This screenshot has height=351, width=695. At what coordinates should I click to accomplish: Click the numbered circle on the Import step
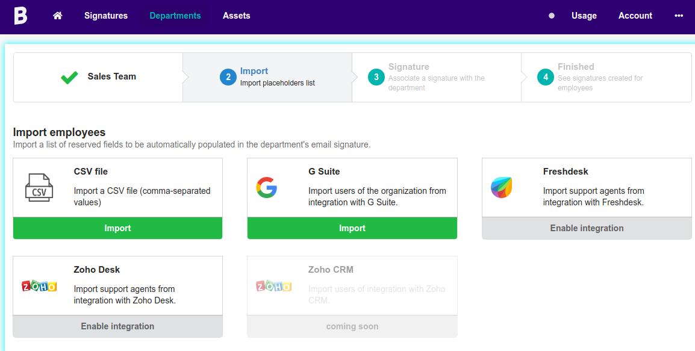tap(226, 77)
